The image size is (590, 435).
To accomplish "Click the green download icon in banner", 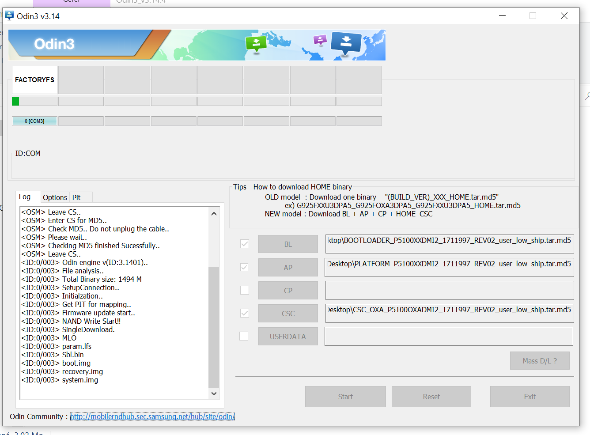I will click(256, 44).
